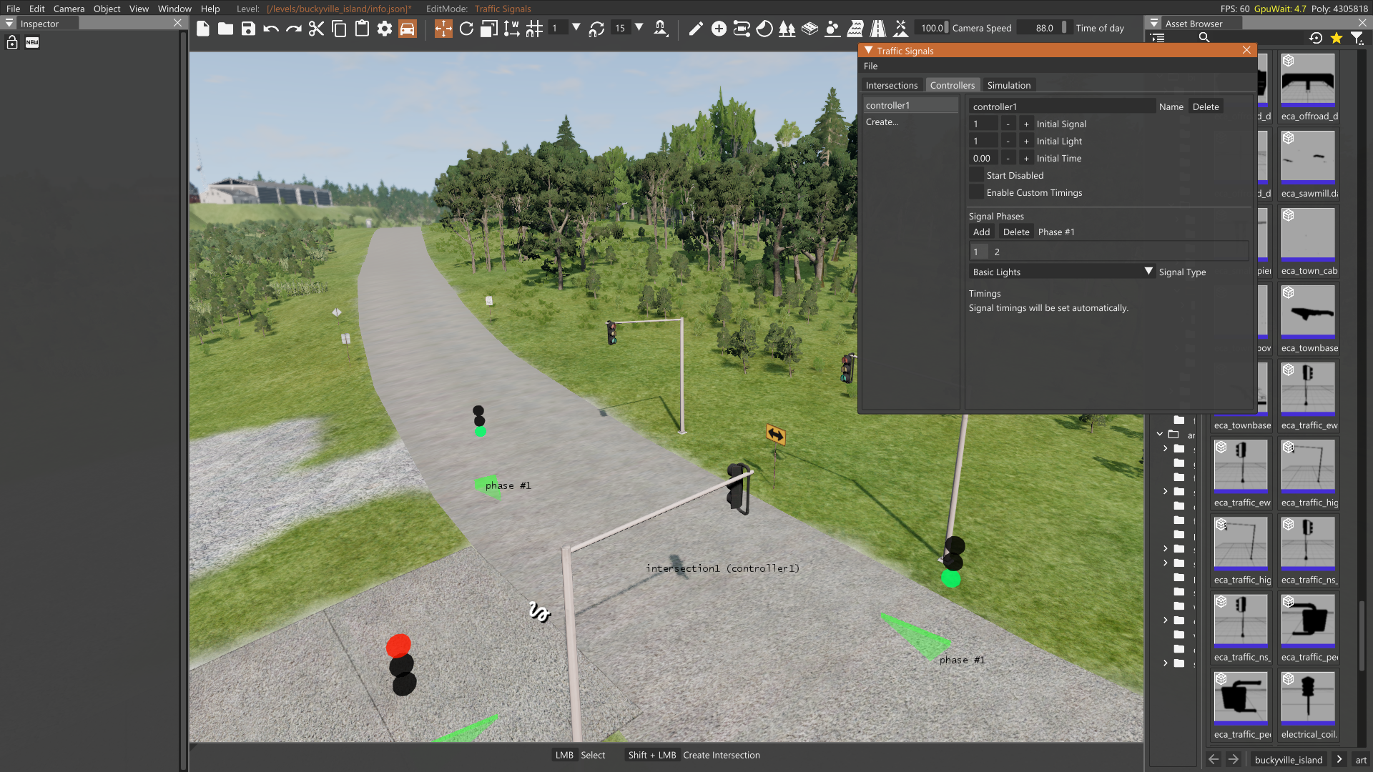
Task: Open the Asset Browser panel menu arrow
Action: tap(1154, 23)
